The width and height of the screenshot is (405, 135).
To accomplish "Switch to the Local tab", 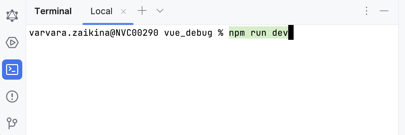I will (101, 11).
